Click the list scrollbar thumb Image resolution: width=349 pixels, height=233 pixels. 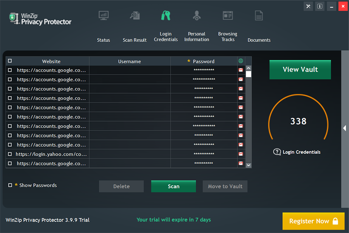coord(249,74)
